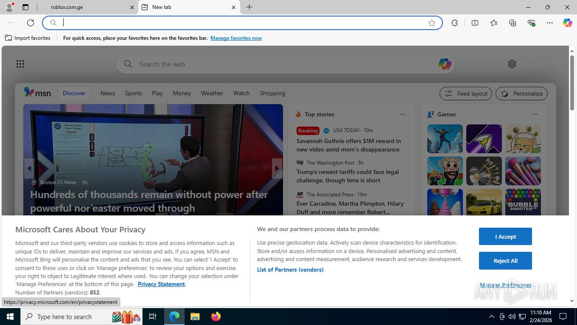The height and width of the screenshot is (325, 577).
Task: Open the Extensions puzzle icon
Action: point(454,23)
